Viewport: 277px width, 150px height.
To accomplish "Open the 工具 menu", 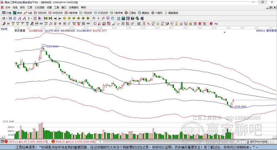I will point(57,7).
